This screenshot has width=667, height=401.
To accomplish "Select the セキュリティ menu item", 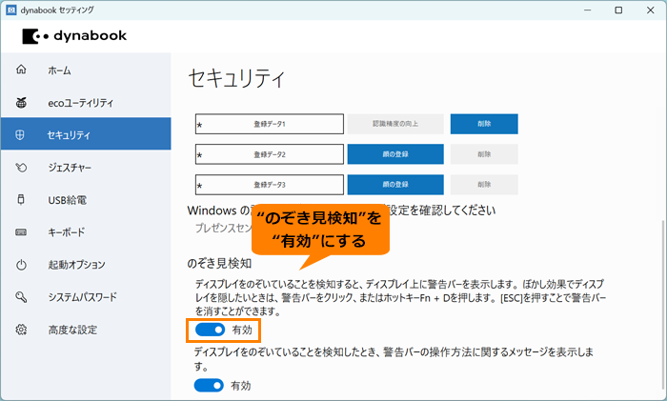I will pyautogui.click(x=86, y=135).
